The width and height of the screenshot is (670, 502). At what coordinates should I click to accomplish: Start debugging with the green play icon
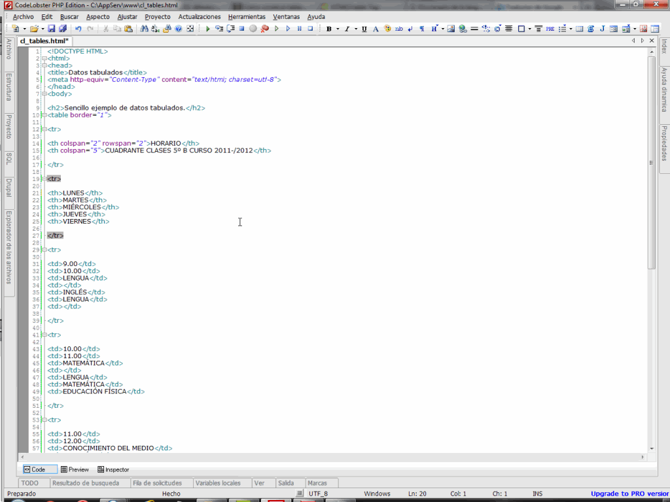click(207, 29)
